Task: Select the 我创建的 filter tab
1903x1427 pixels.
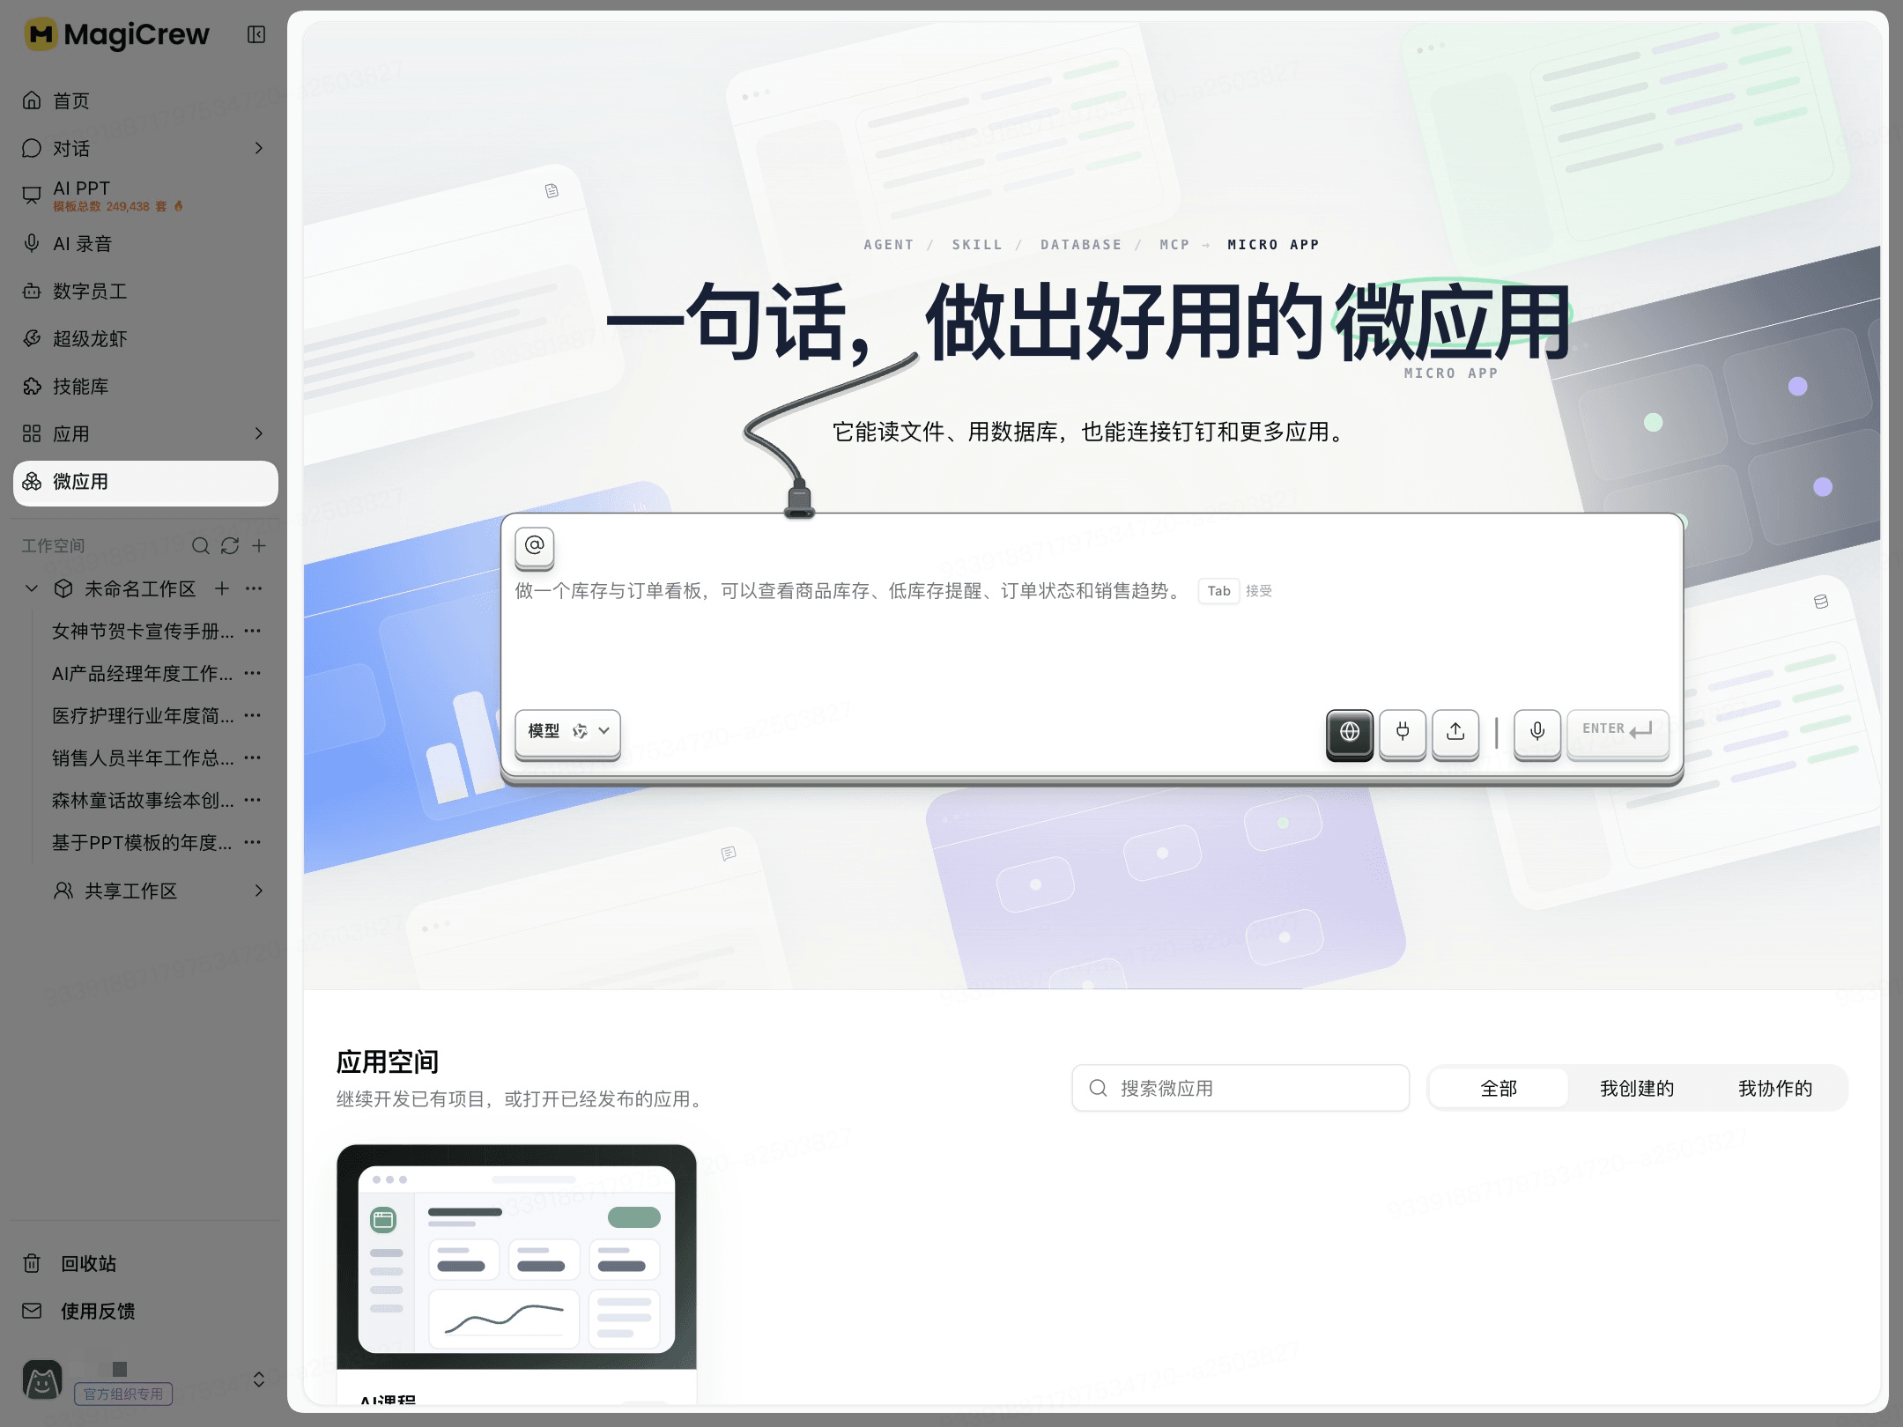Action: 1637,1088
